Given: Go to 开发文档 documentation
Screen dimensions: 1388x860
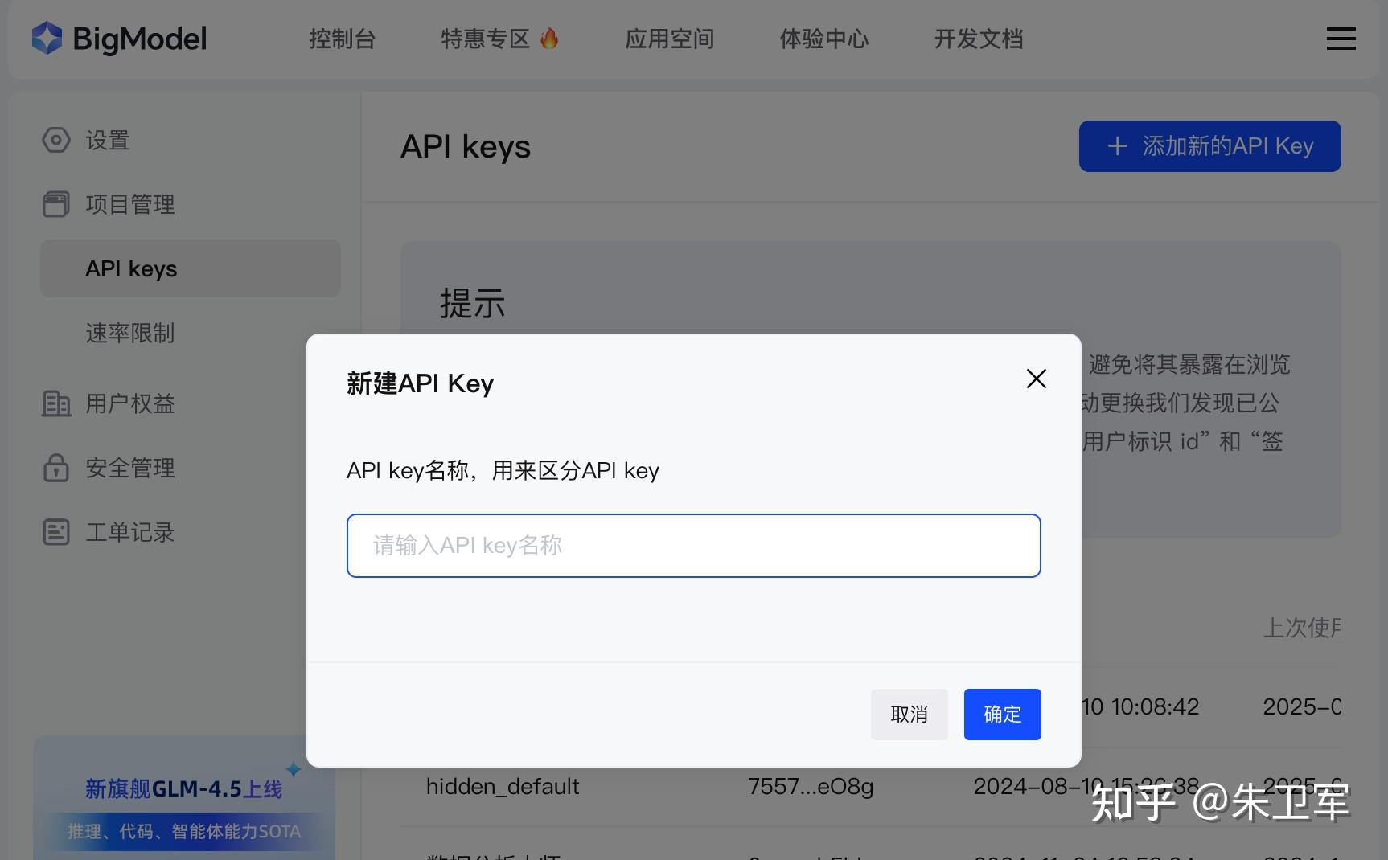Looking at the screenshot, I should [978, 39].
